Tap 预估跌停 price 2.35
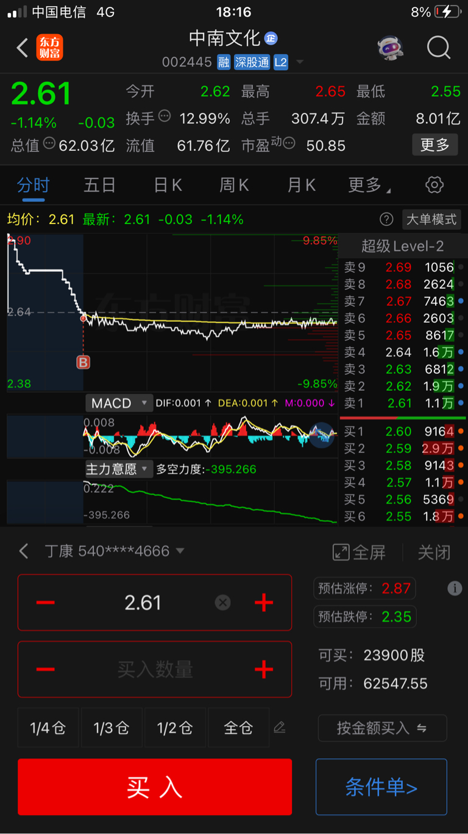Image resolution: width=468 pixels, height=834 pixels. click(x=365, y=617)
